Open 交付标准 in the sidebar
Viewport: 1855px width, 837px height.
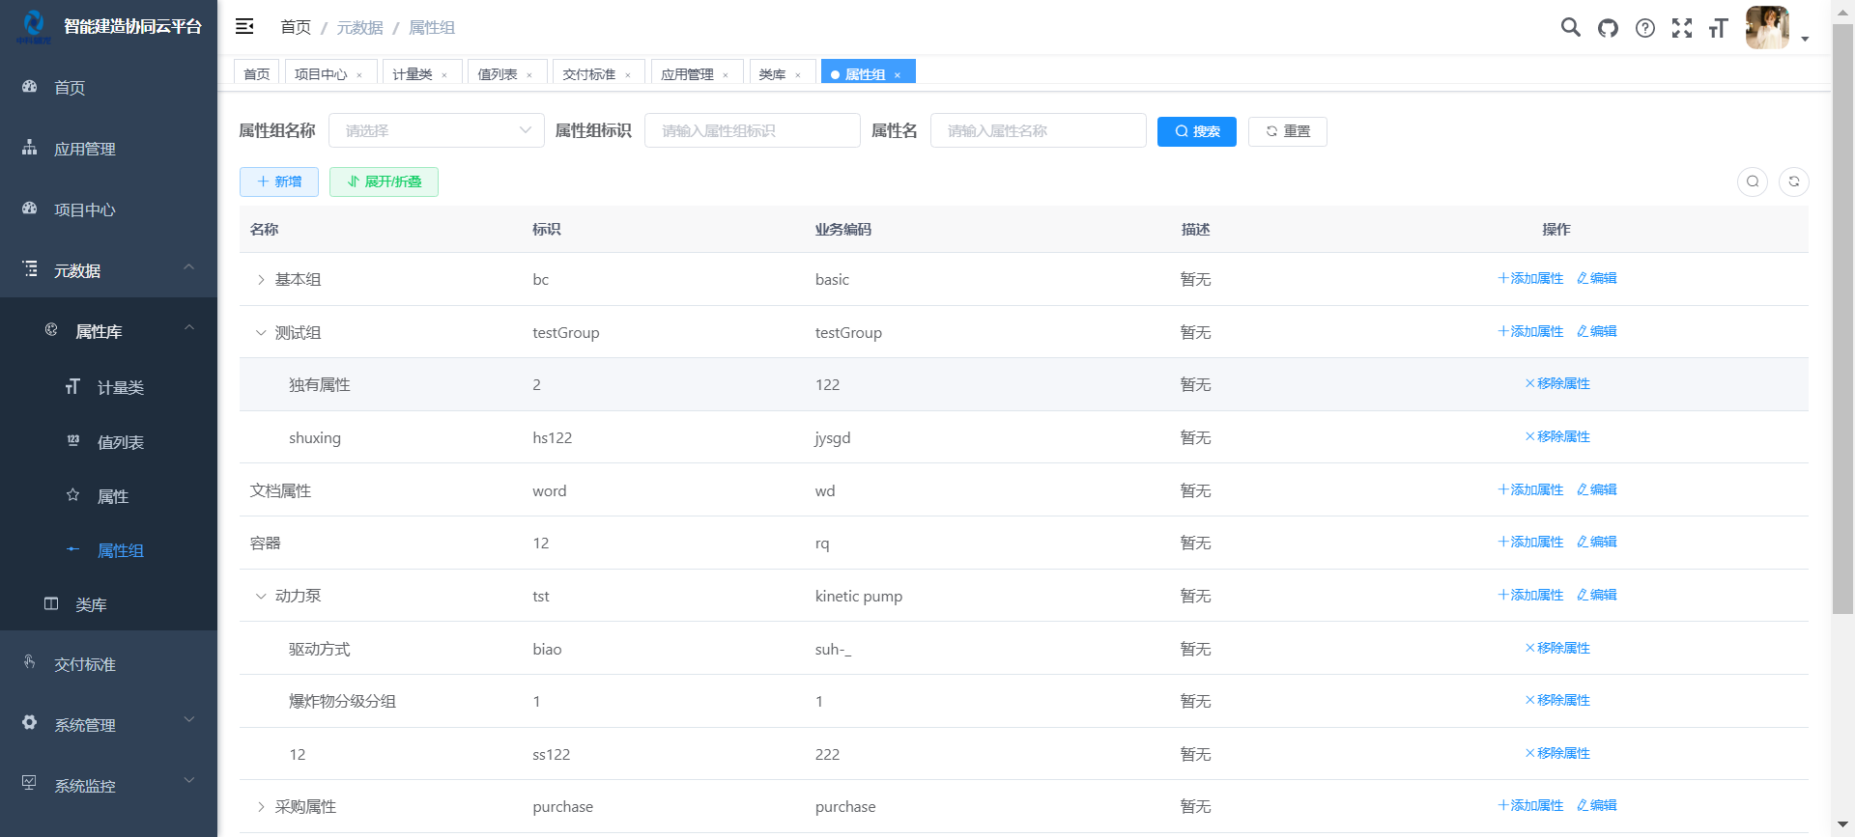(x=108, y=664)
